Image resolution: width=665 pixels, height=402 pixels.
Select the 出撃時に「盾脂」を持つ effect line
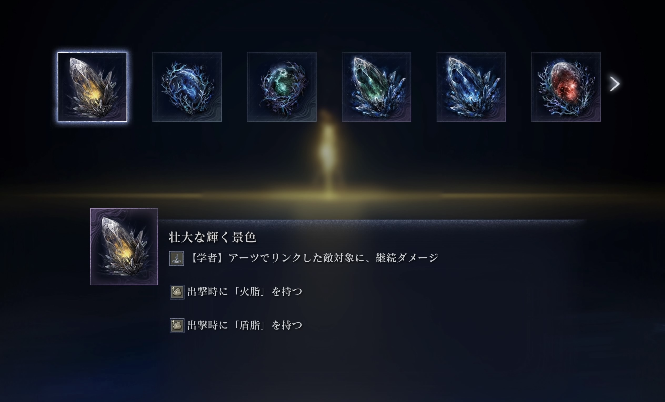tap(236, 326)
